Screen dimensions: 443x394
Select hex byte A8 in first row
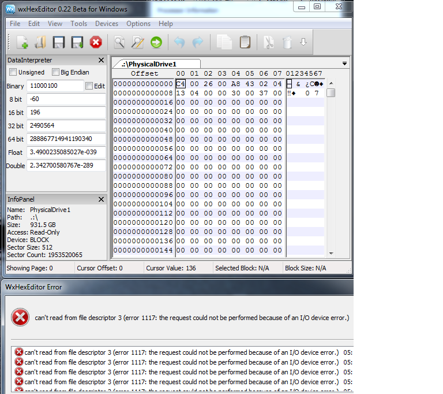[x=235, y=84]
